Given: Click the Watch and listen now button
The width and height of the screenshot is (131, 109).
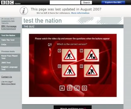Looking at the screenshot, I should (73, 107).
